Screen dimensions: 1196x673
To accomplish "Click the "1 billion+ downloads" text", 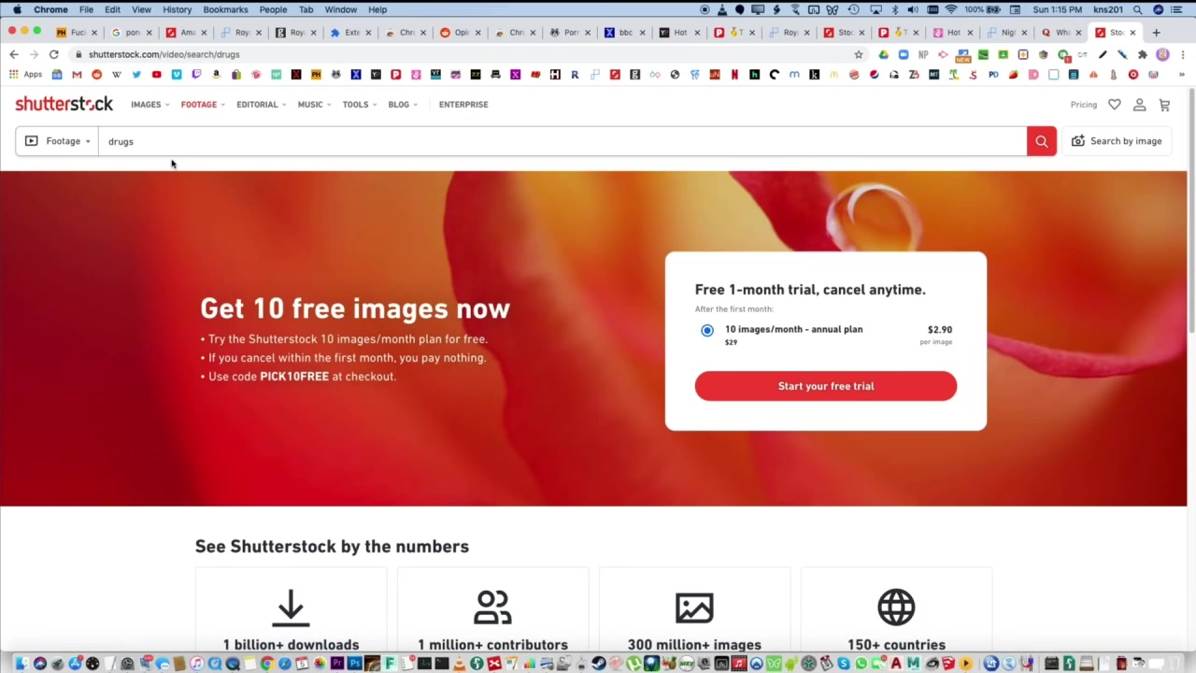I will [291, 645].
